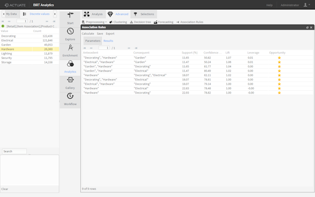
Task: Switch to the Selections tab
Action: point(144,14)
